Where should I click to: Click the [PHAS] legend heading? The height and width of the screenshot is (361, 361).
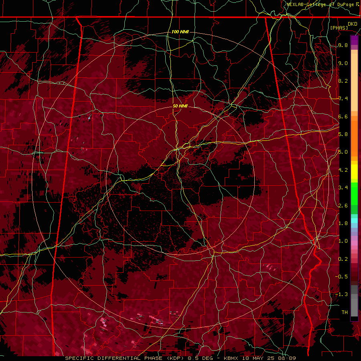click(x=339, y=28)
